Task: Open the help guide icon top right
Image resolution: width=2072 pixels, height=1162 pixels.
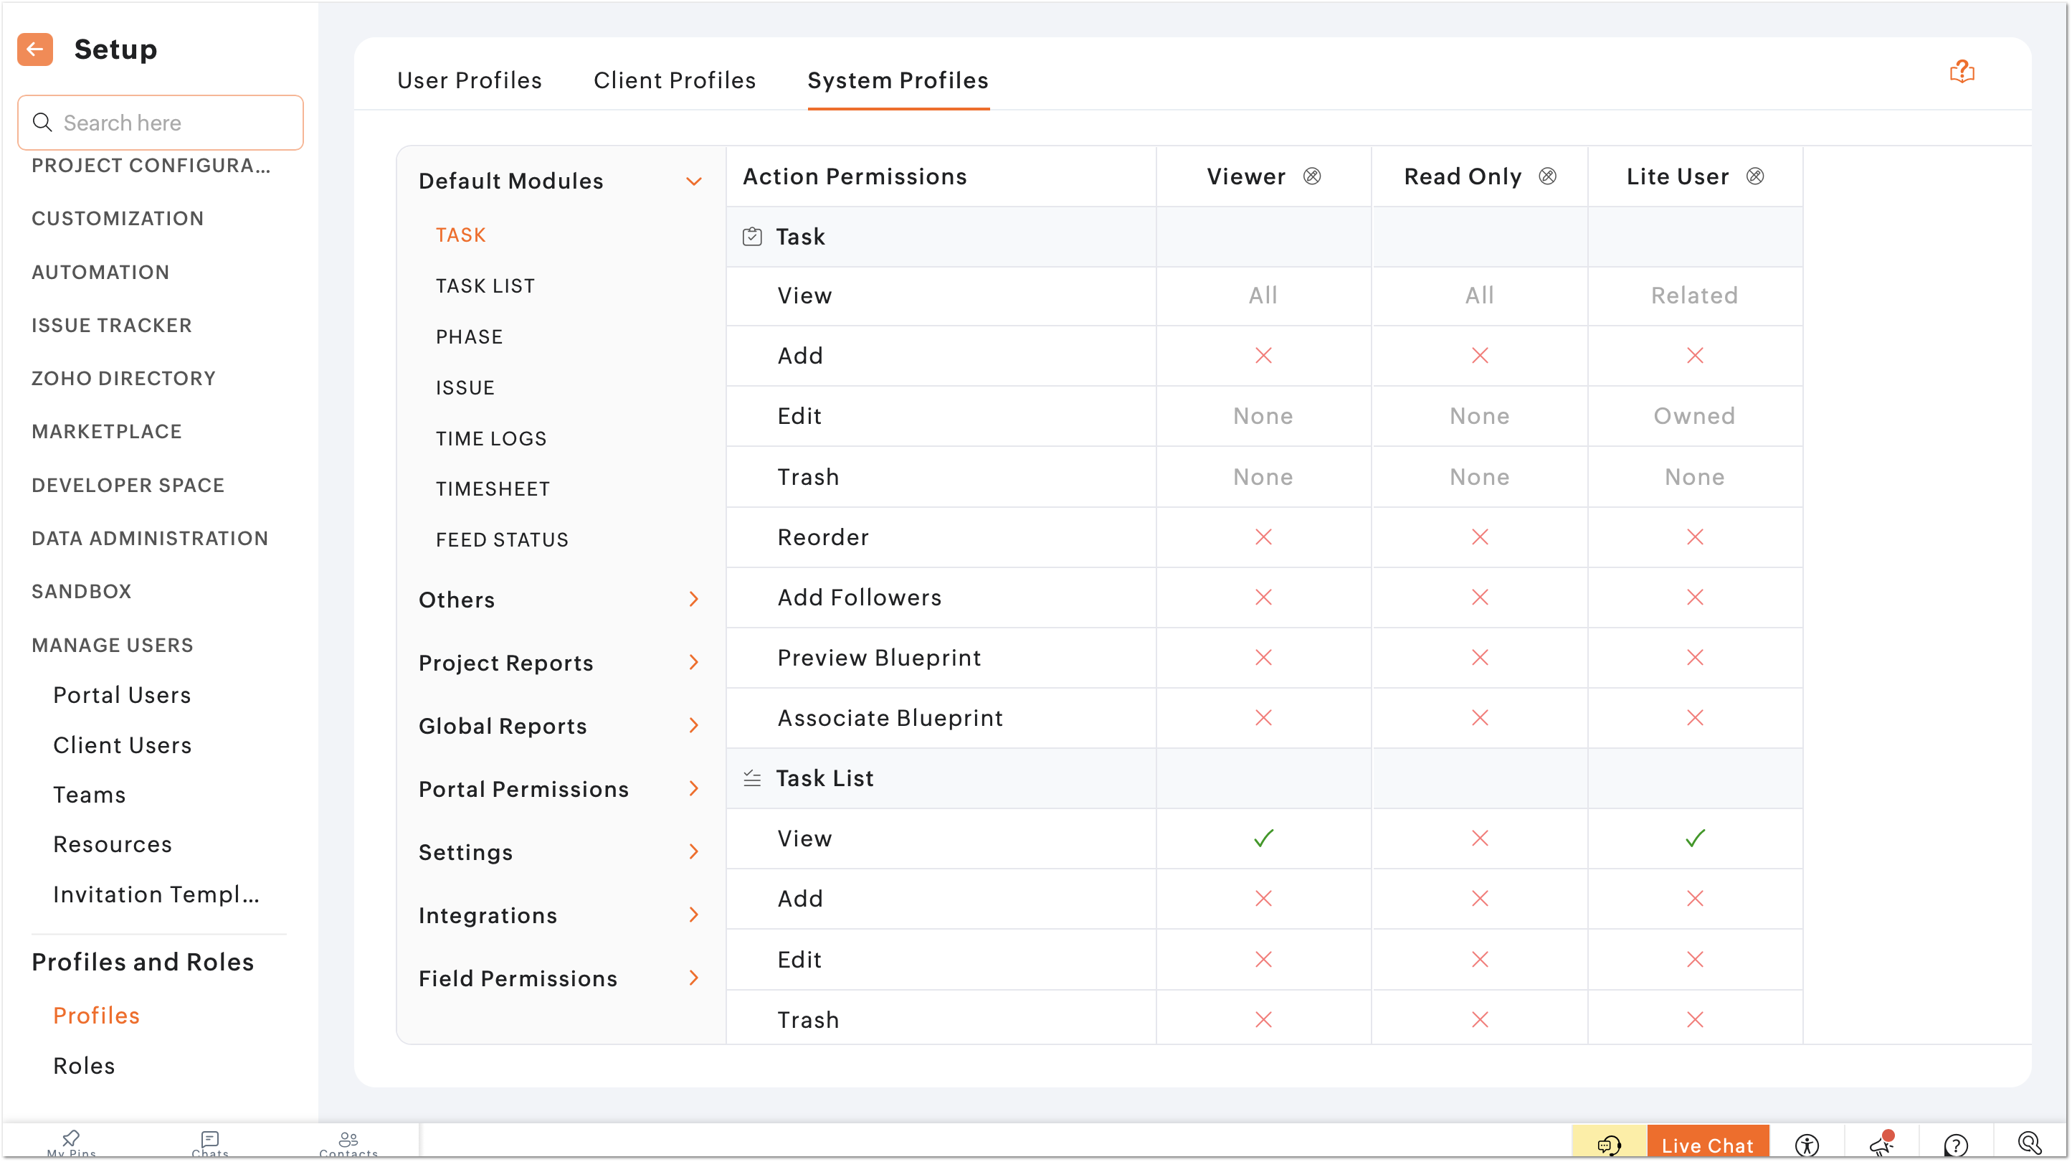Action: [1961, 72]
